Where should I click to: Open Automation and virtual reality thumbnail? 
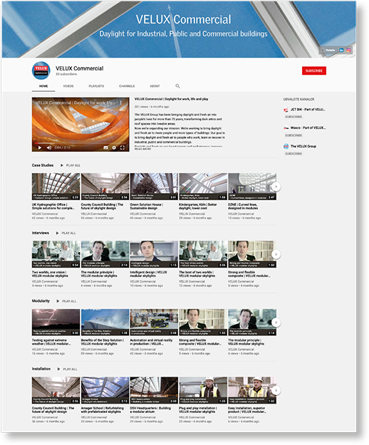point(154,323)
